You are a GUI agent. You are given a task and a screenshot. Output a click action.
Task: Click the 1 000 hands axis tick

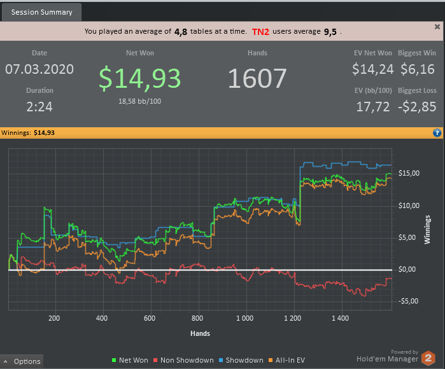pyautogui.click(x=244, y=318)
